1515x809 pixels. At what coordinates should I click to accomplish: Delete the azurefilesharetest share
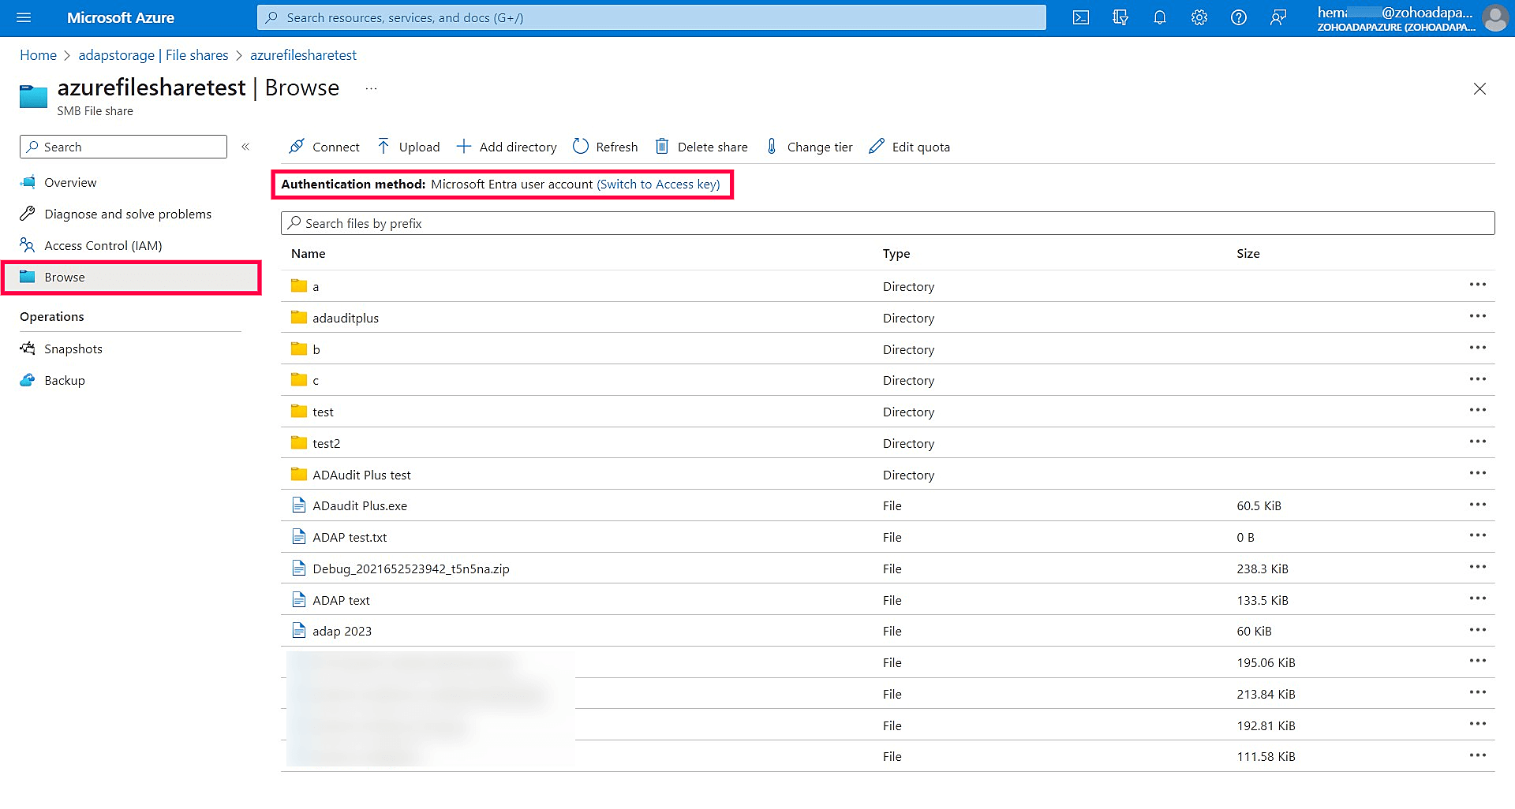point(701,147)
